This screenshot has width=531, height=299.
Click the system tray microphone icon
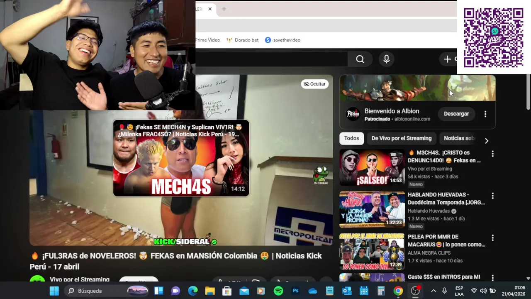444,291
